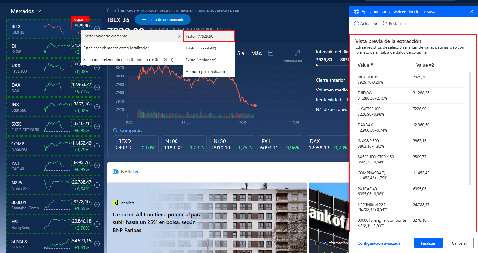Open Configuración avanzada
Image resolution: width=478 pixels, height=253 pixels.
coord(379,243)
